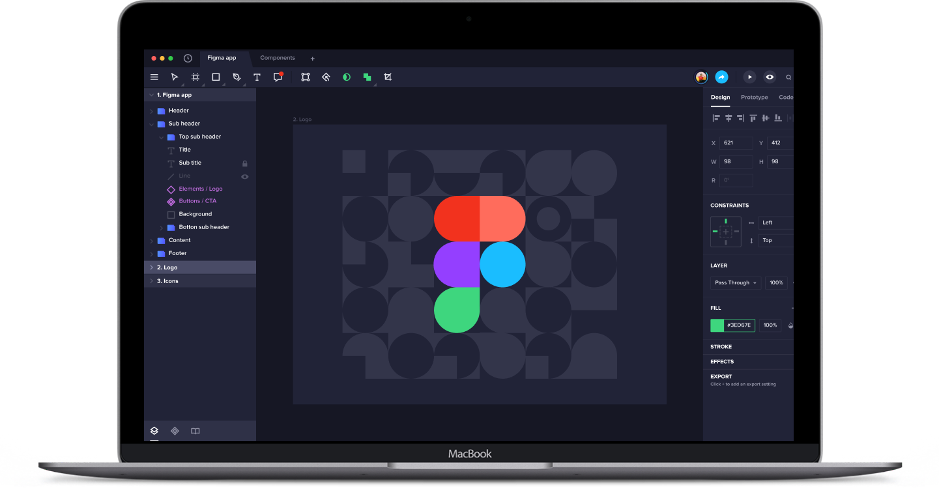
Task: Open the Pass Through blend dropdown
Action: click(736, 283)
